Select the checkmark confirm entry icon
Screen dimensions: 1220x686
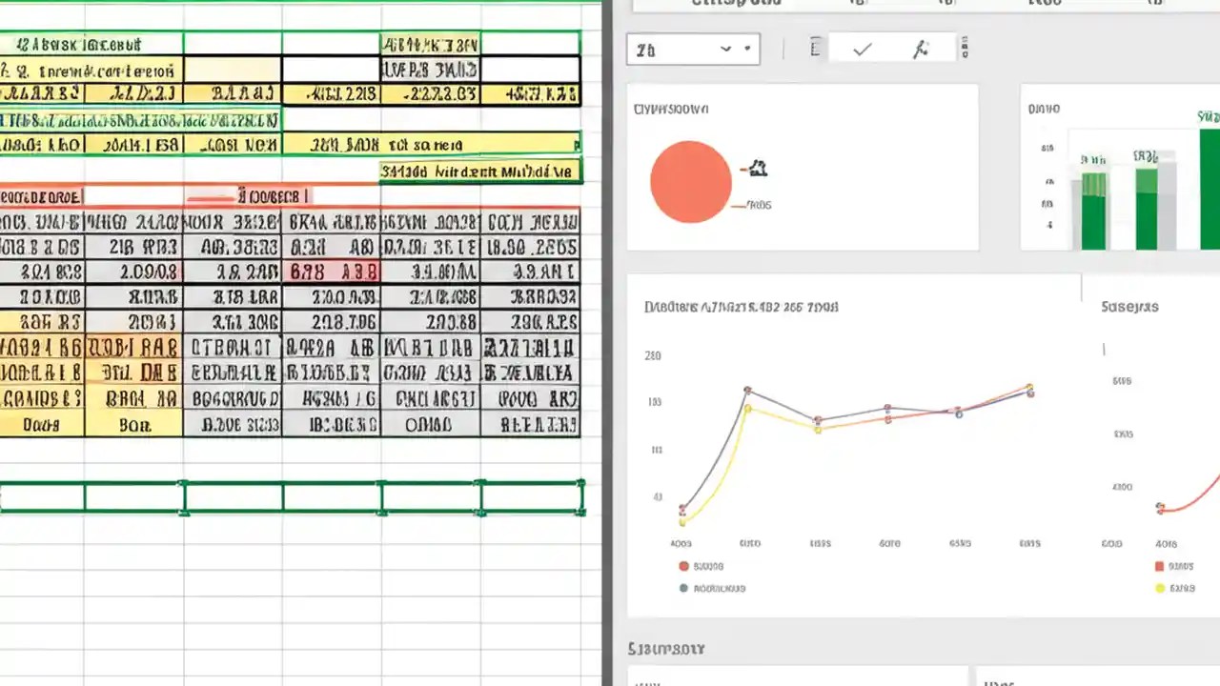coord(861,49)
